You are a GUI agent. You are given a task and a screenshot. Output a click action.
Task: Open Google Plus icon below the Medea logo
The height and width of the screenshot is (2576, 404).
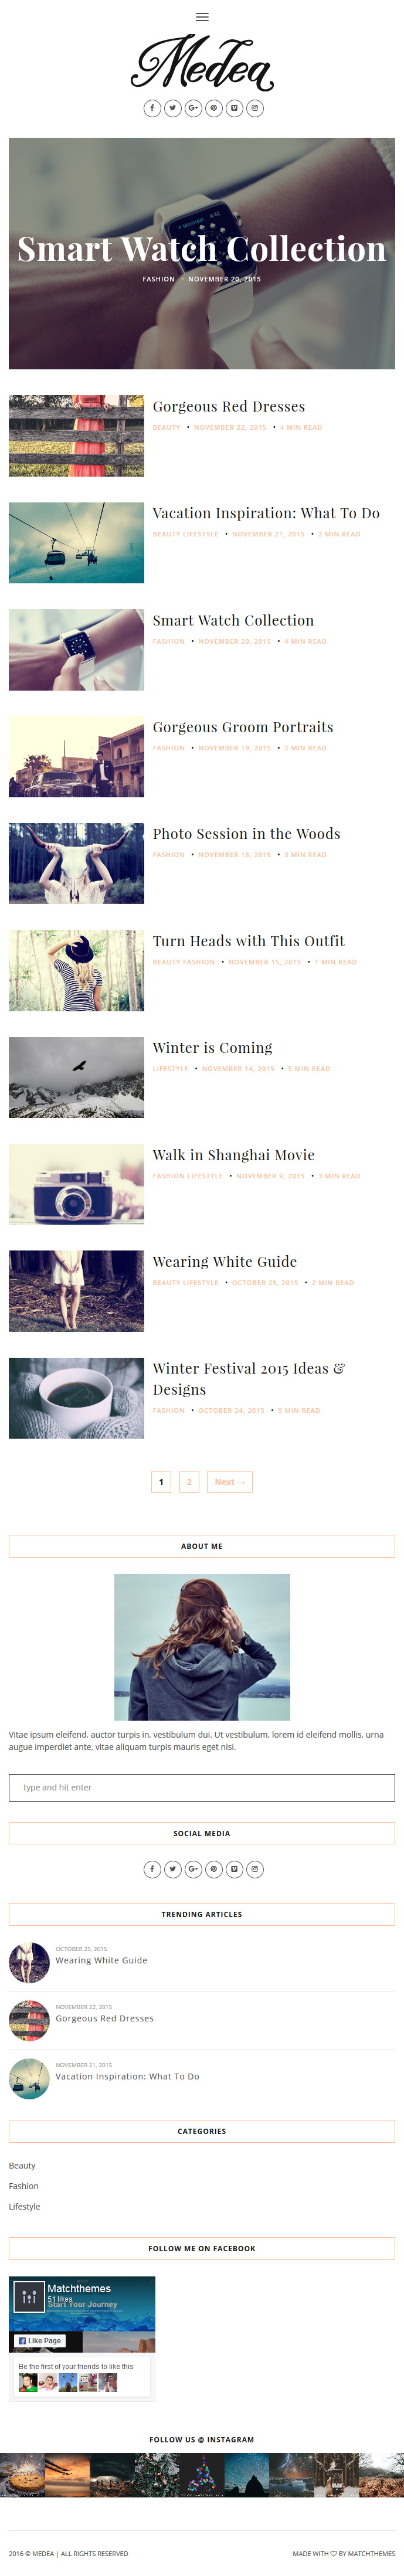pos(193,108)
